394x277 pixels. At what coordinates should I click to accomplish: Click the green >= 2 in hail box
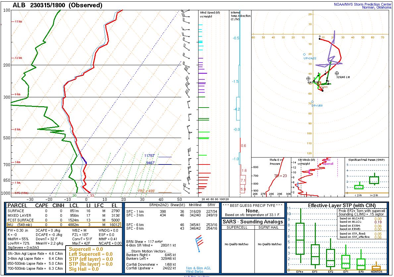click(x=374, y=180)
